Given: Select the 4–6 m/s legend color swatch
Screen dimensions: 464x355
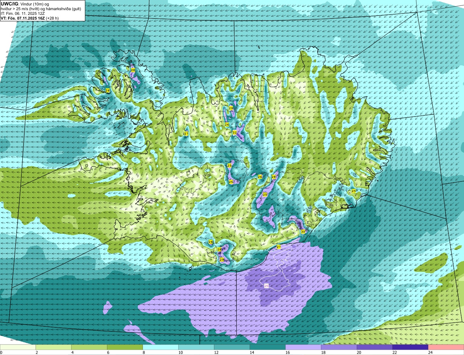Looking at the screenshot, I should [x=89, y=347].
